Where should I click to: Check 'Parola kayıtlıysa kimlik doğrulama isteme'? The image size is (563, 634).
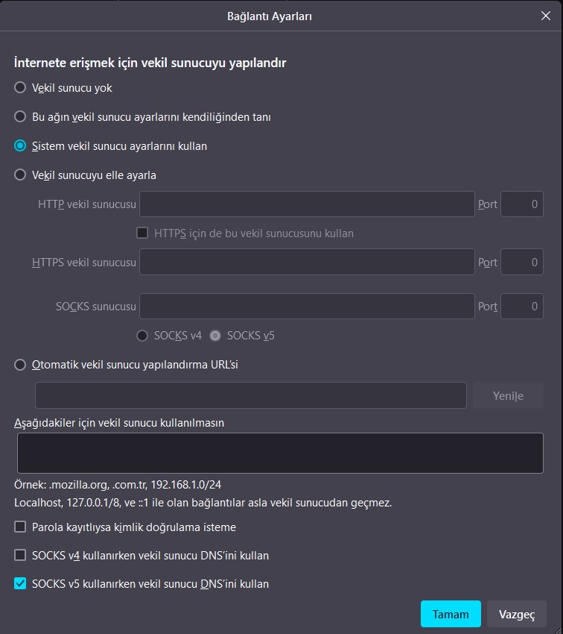(x=20, y=527)
